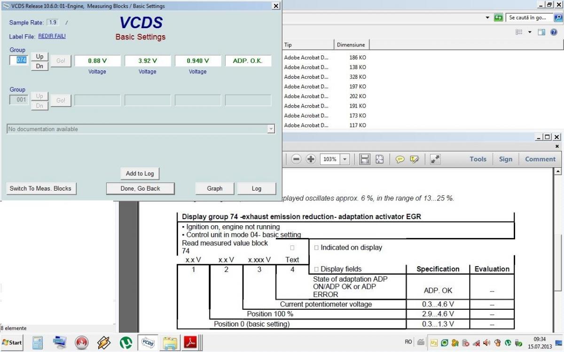Click the zoom out minus icon in Acrobat
Viewport: 564px width, 352px height.
click(296, 159)
